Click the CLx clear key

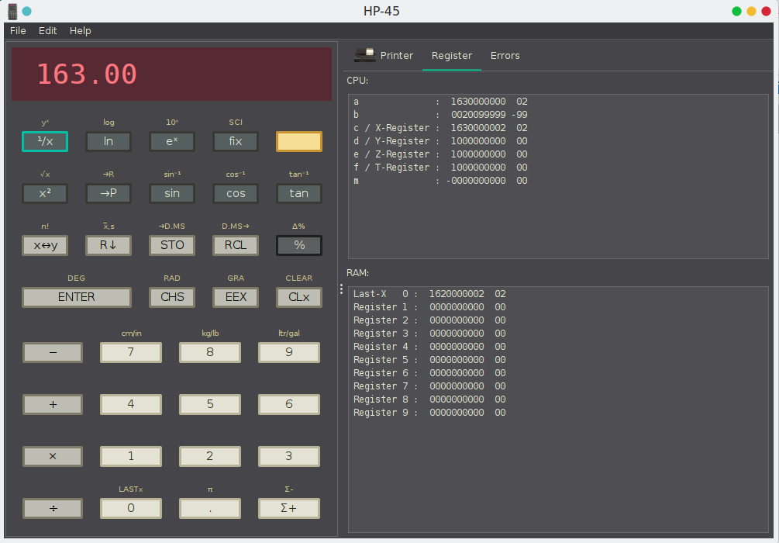point(299,297)
